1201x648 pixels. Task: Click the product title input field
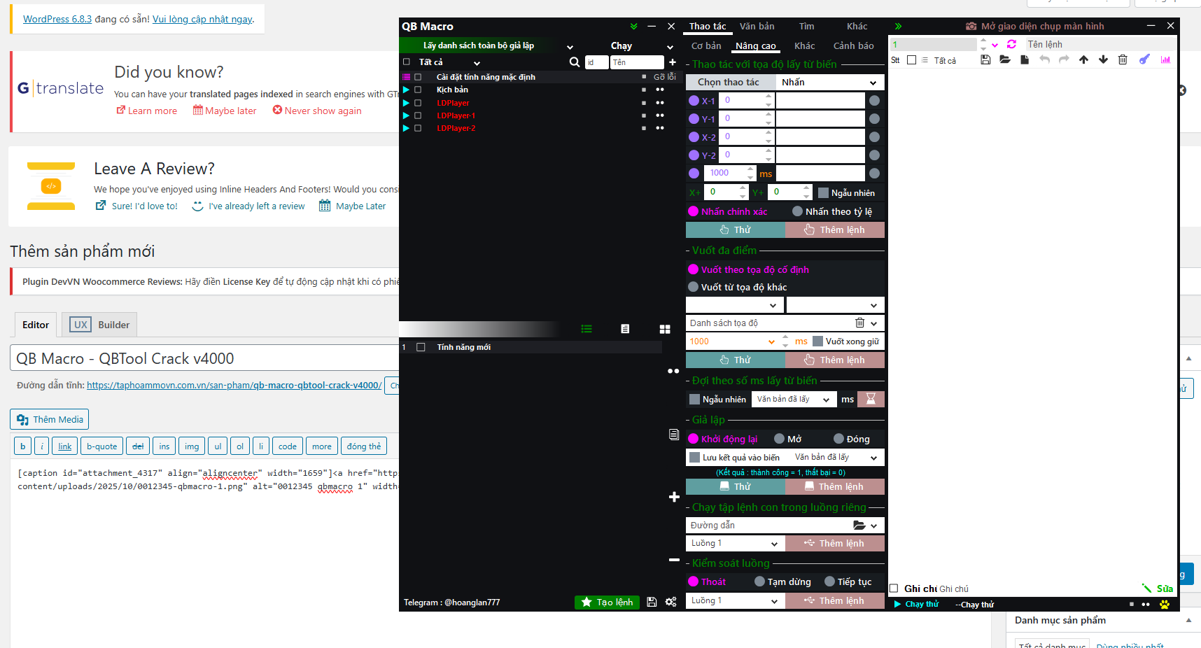coord(204,358)
